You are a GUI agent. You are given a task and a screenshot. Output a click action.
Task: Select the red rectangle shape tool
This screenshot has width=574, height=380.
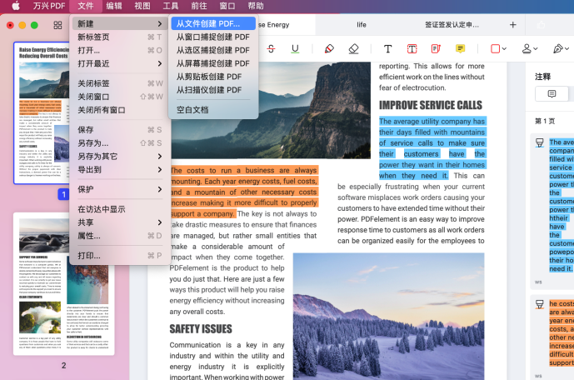click(496, 48)
